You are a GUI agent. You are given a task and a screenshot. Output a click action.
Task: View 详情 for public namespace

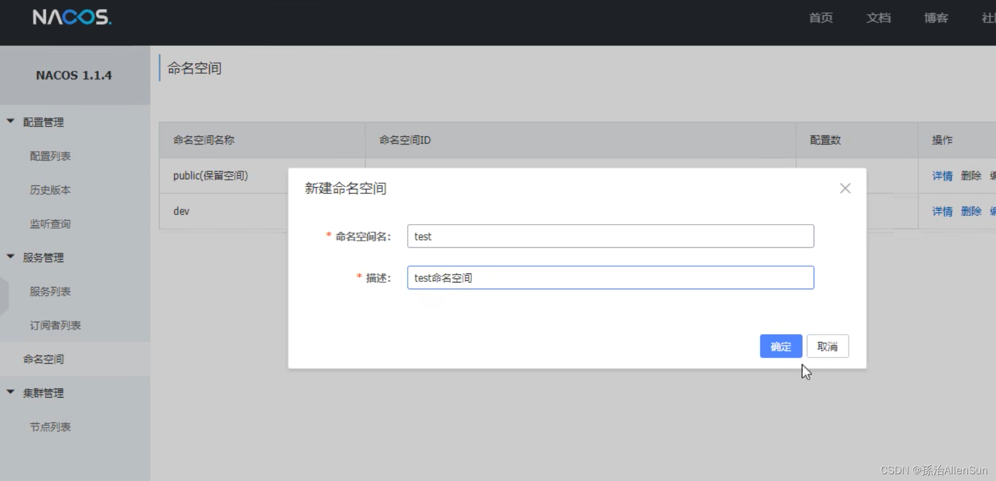point(942,176)
